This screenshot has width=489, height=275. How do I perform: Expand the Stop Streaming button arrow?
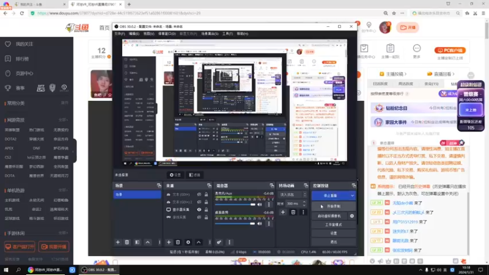353,196
